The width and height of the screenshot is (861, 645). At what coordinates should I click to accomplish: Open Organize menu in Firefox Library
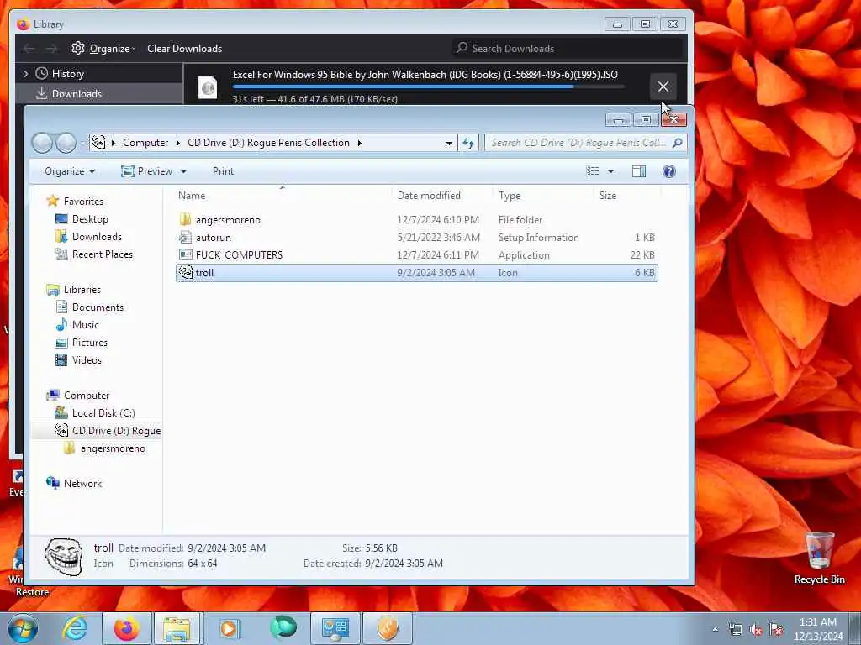103,48
